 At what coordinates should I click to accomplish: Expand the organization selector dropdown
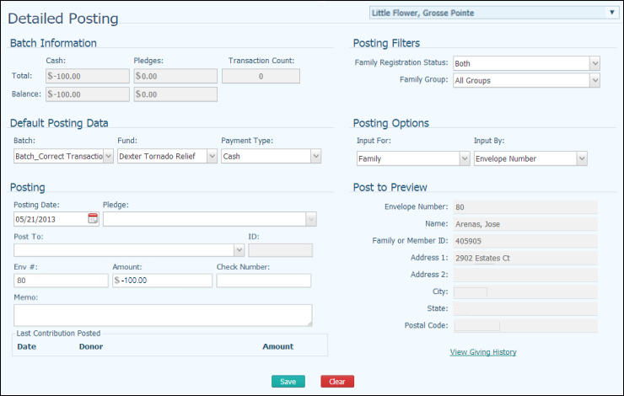tap(611, 13)
